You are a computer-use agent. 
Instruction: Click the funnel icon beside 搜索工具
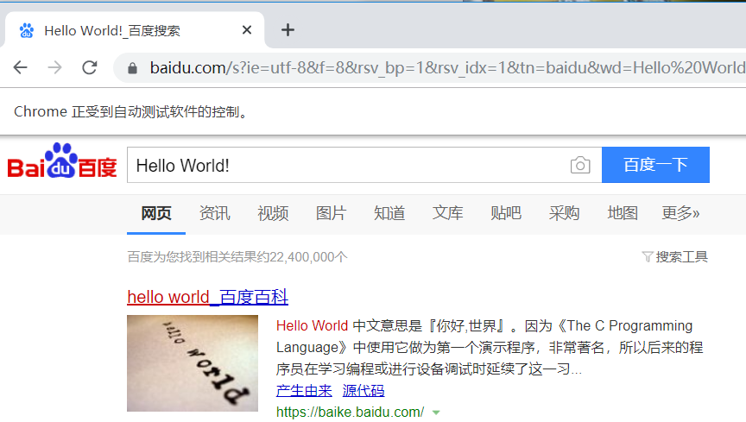tap(647, 257)
